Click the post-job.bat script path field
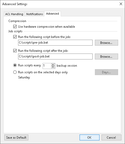The image size is (125, 144). tap(55, 56)
